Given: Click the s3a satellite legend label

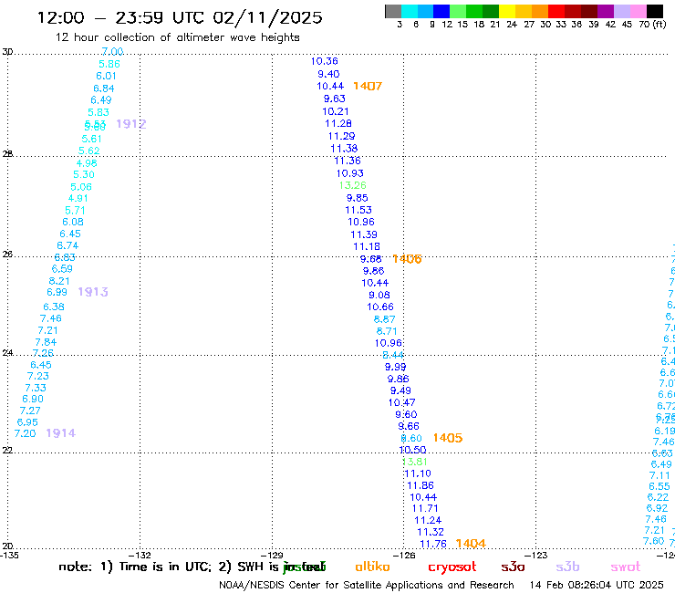Looking at the screenshot, I should click(x=513, y=567).
